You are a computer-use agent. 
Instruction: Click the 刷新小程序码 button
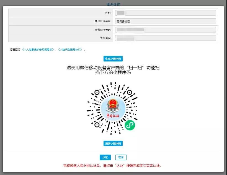113,143
